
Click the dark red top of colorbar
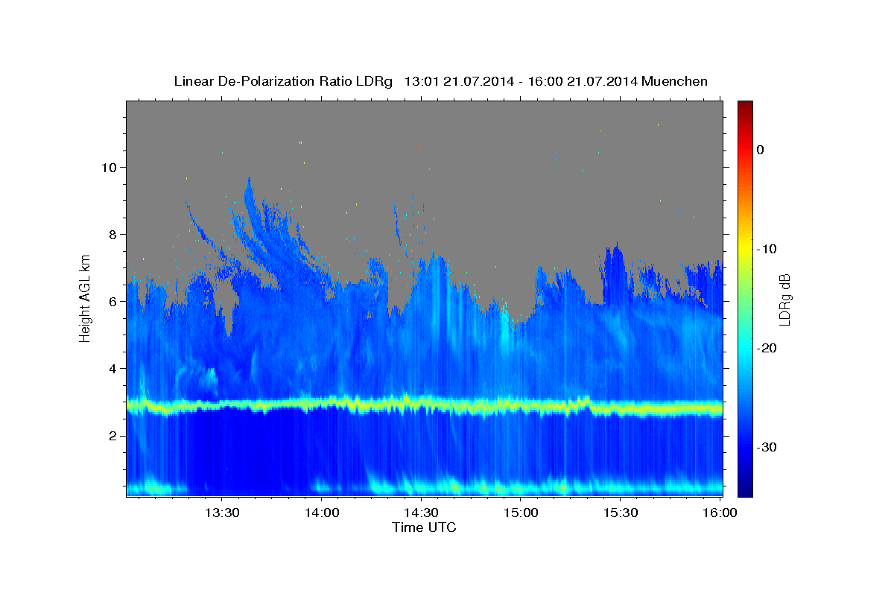pos(745,106)
